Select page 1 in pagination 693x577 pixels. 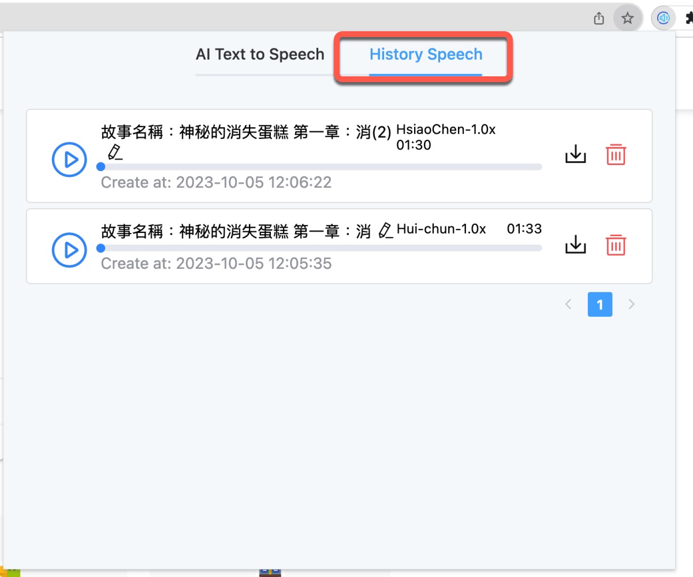600,304
